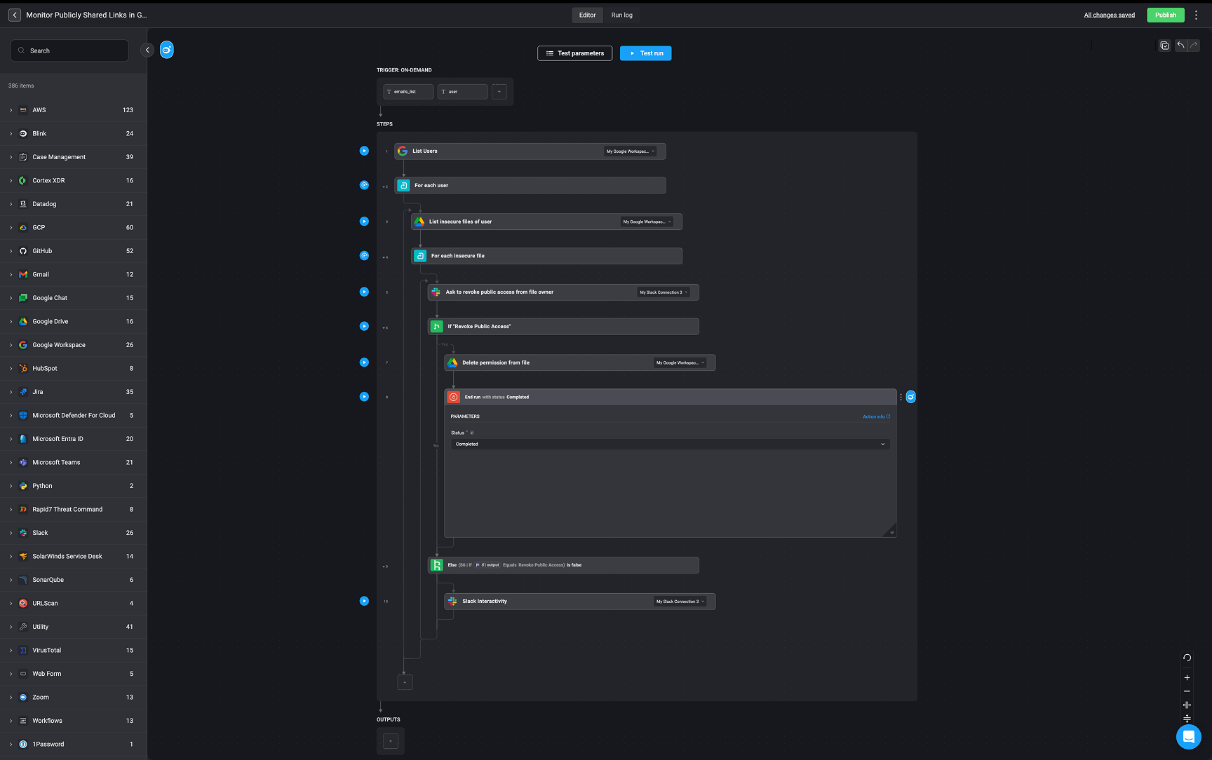Run the Ask to revoke public access step
1212x760 pixels.
364,292
